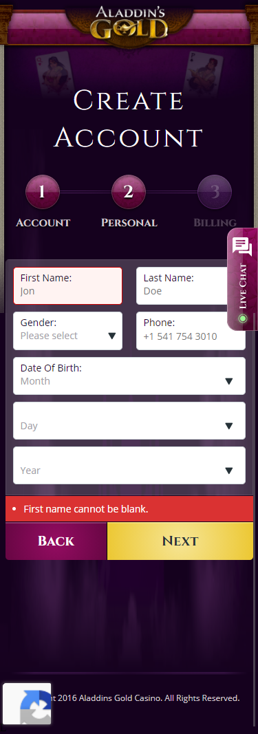258x734 pixels.
Task: Focus the Phone input field
Action: pyautogui.click(x=191, y=331)
